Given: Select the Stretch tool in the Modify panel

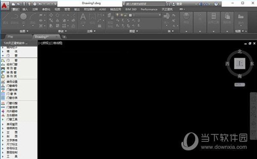Looking at the screenshot, I should [x=51, y=26].
